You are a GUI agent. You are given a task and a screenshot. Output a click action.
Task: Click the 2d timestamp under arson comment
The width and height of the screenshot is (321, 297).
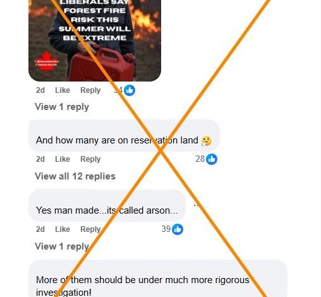pyautogui.click(x=40, y=229)
